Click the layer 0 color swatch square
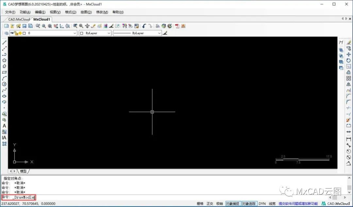 coord(24,33)
